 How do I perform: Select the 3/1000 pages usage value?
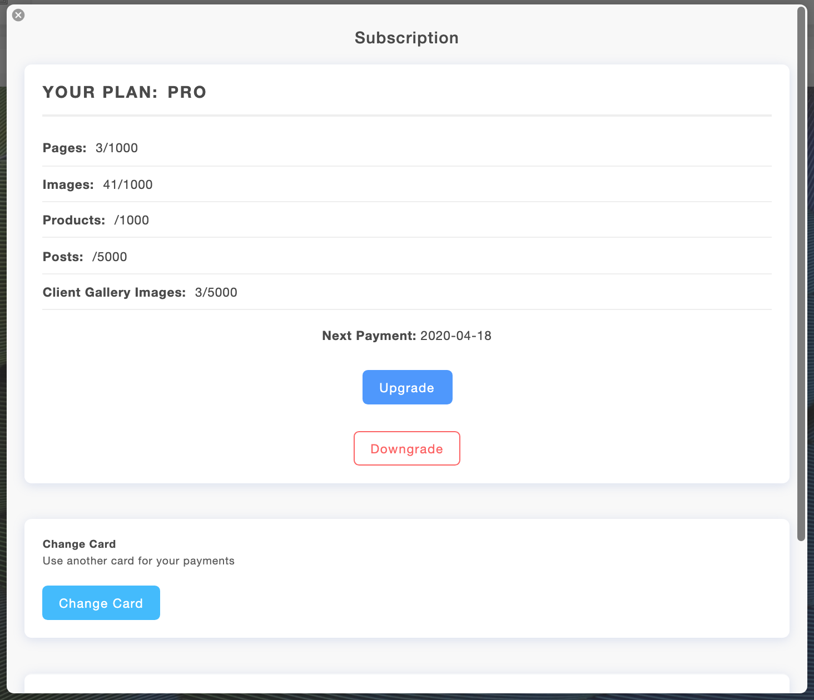[117, 148]
